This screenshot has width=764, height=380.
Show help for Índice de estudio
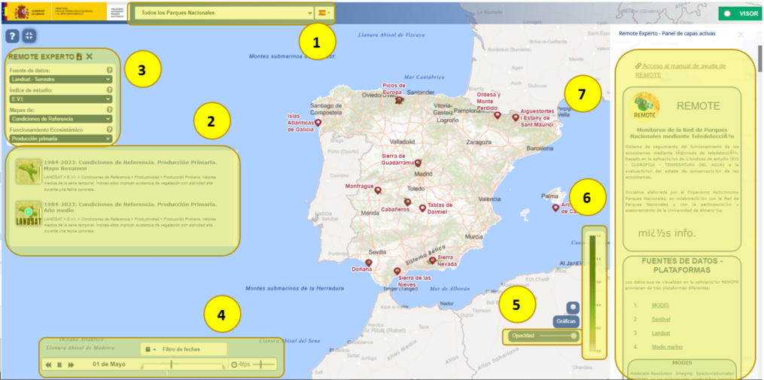point(110,90)
